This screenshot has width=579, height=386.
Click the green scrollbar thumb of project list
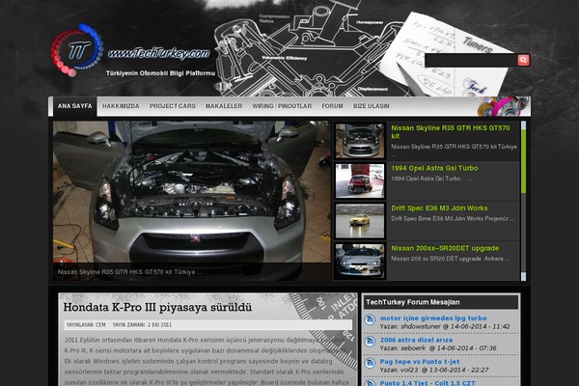pyautogui.click(x=523, y=161)
